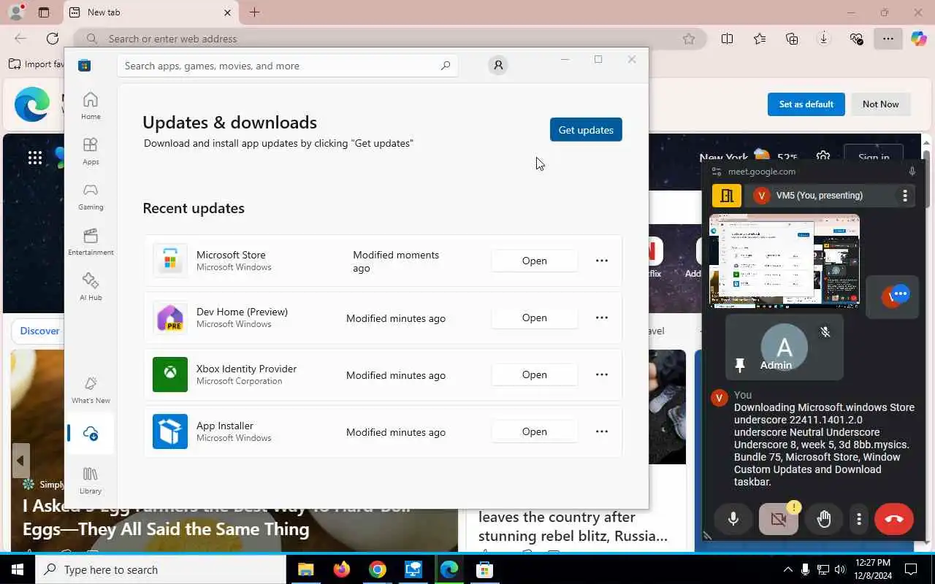This screenshot has width=935, height=584.
Task: Show more options for App Installer
Action: 602,431
